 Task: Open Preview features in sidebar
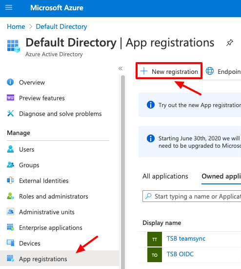coord(42,98)
